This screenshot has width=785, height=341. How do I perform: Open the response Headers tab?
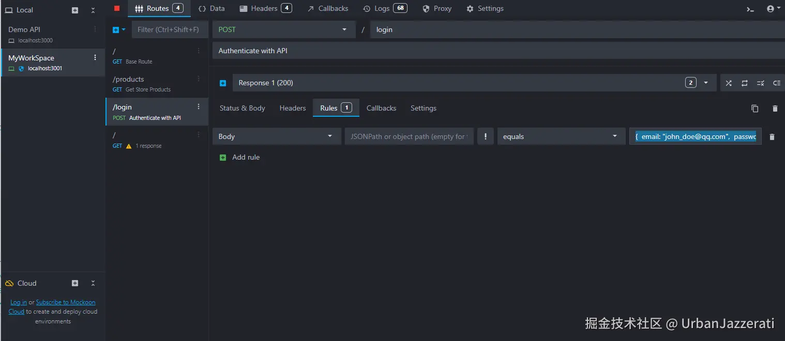click(293, 108)
